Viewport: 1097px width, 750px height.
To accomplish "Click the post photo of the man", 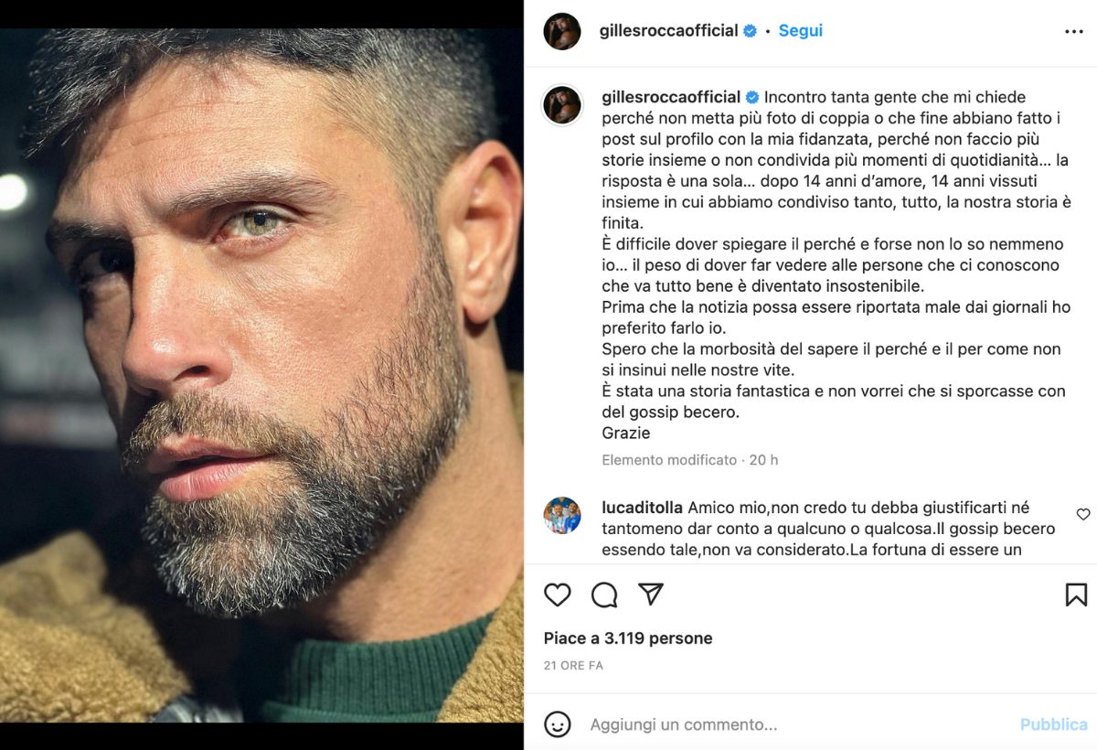I will [261, 375].
